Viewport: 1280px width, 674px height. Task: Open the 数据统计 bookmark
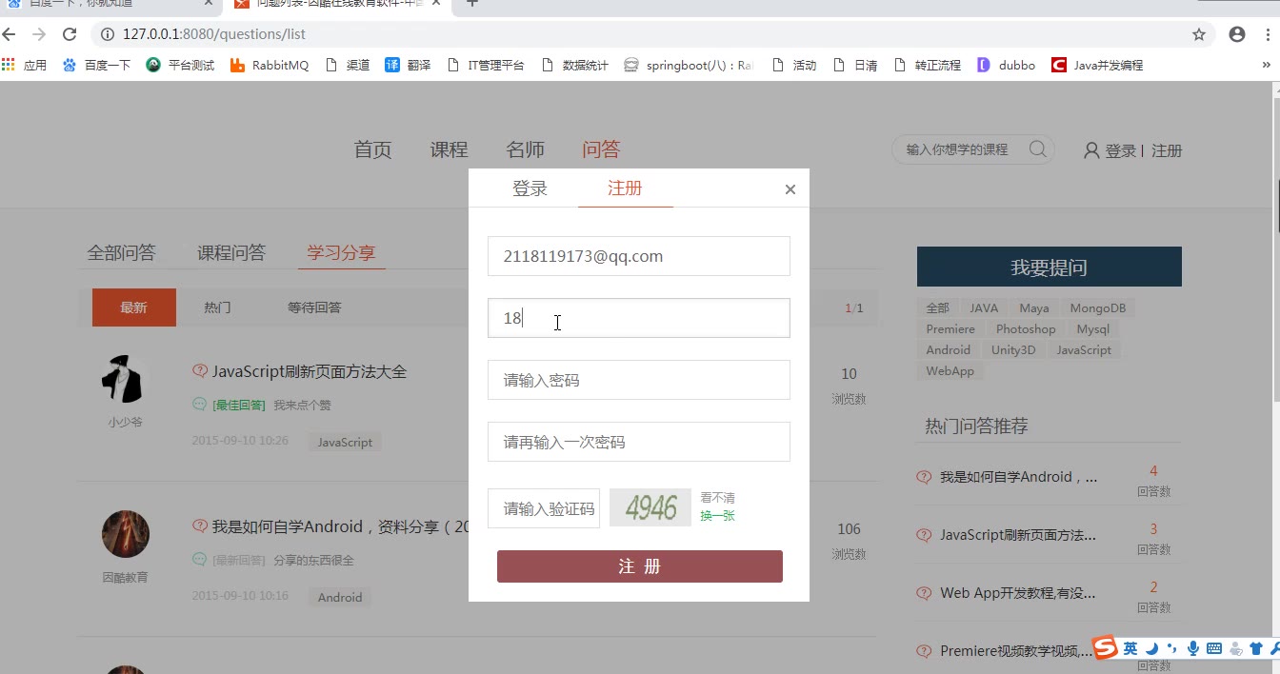[x=574, y=65]
